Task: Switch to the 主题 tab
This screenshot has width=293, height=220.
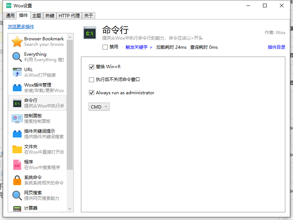Action: 37,16
